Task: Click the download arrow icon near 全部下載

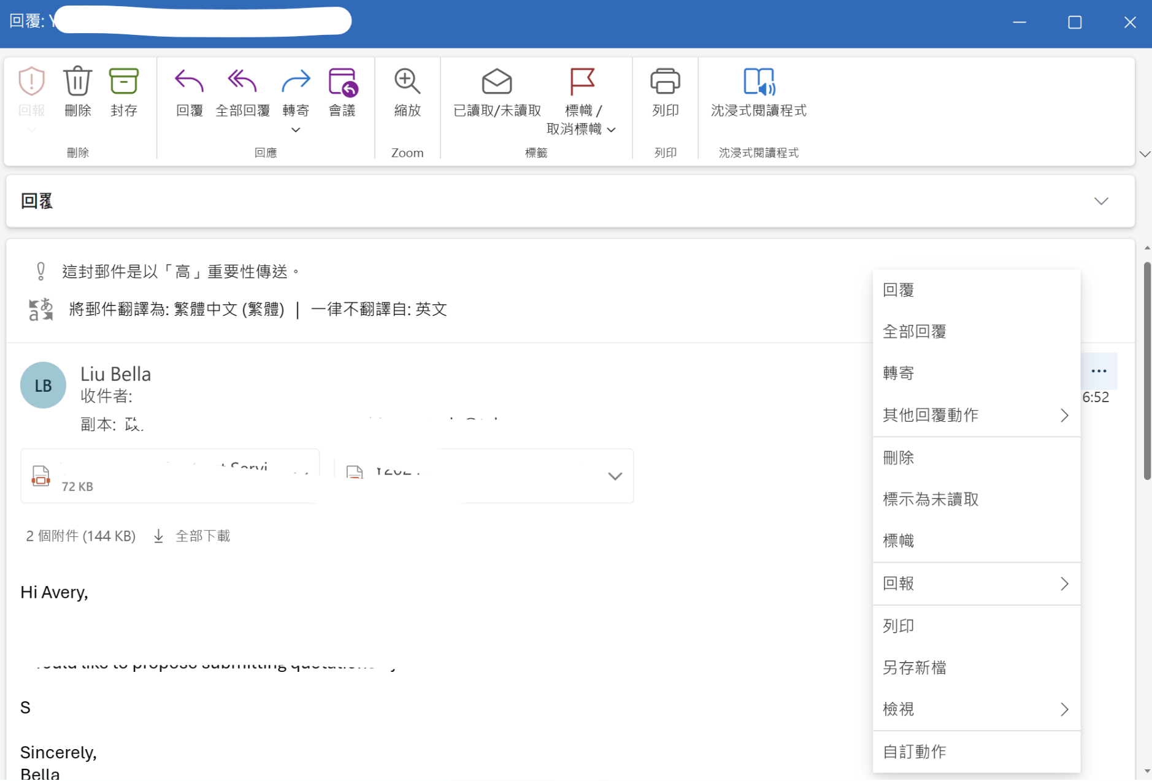Action: (x=158, y=536)
